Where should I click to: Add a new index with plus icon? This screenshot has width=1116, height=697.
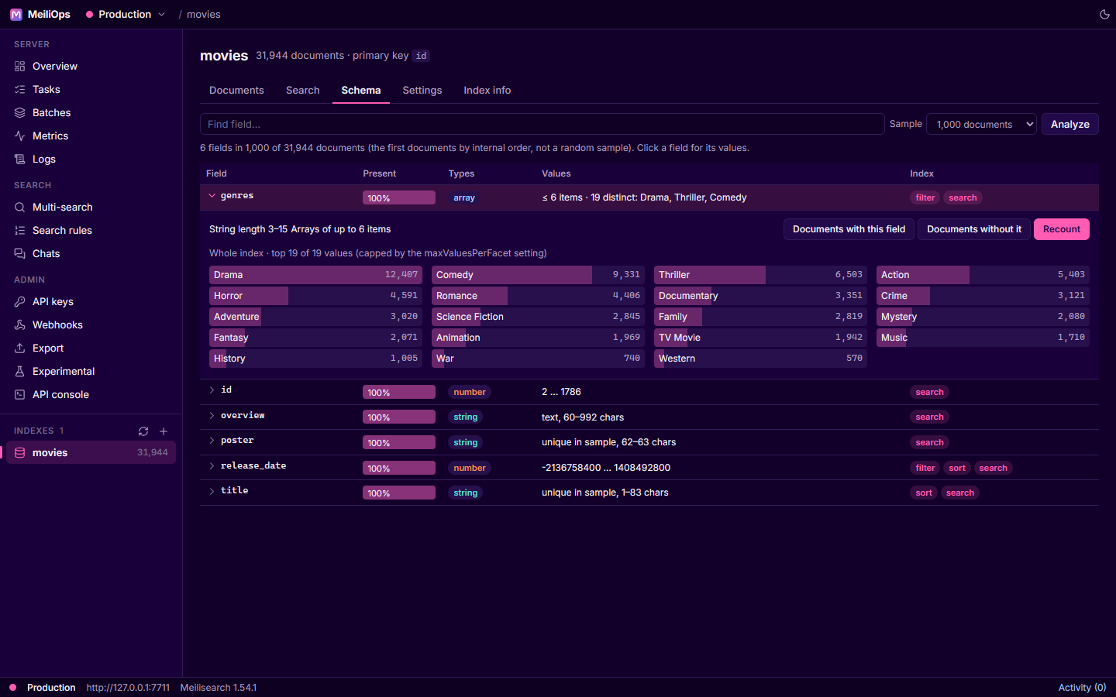coord(164,431)
